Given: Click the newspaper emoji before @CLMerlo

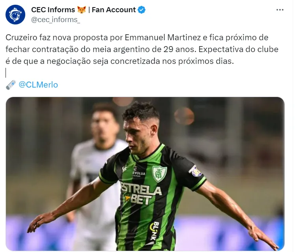Looking at the screenshot, I should click(x=11, y=85).
